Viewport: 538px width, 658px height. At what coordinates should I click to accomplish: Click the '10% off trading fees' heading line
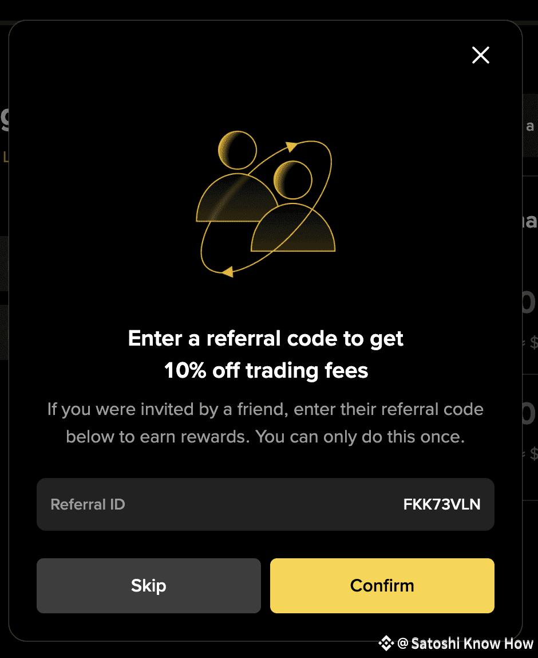[266, 370]
